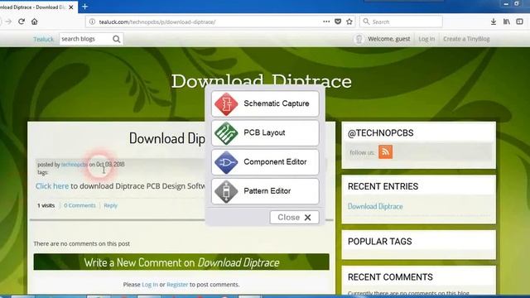Image resolution: width=530 pixels, height=298 pixels.
Task: Open Download Diptrace under Recent Entries
Action: [x=375, y=206]
